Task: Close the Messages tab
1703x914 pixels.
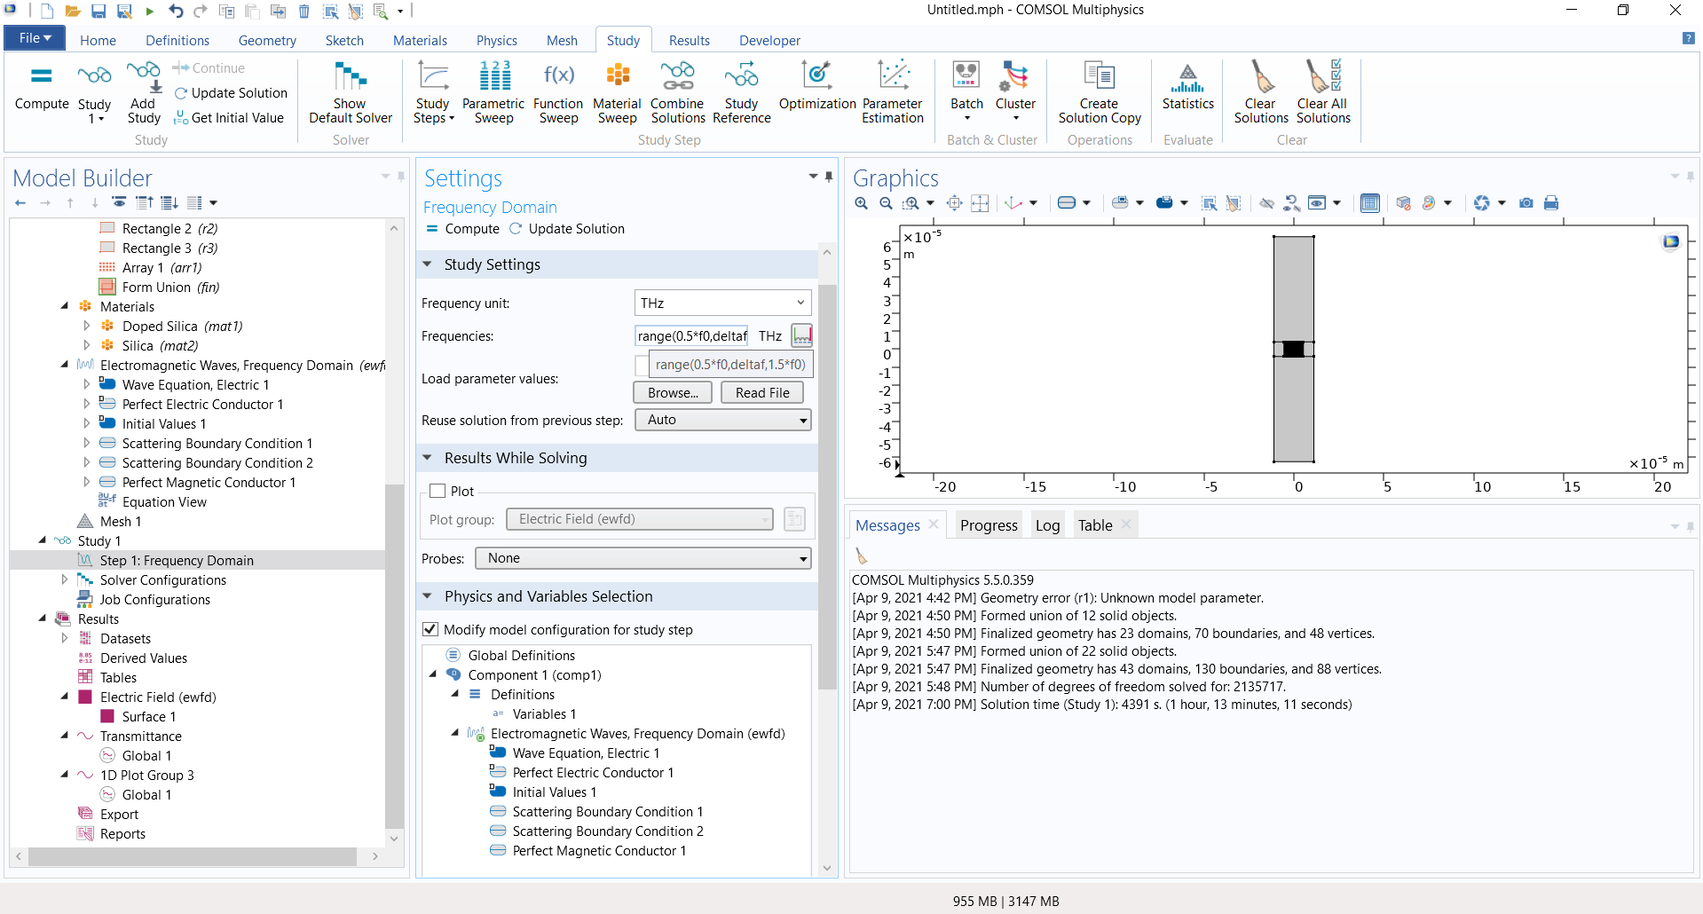Action: click(x=934, y=524)
